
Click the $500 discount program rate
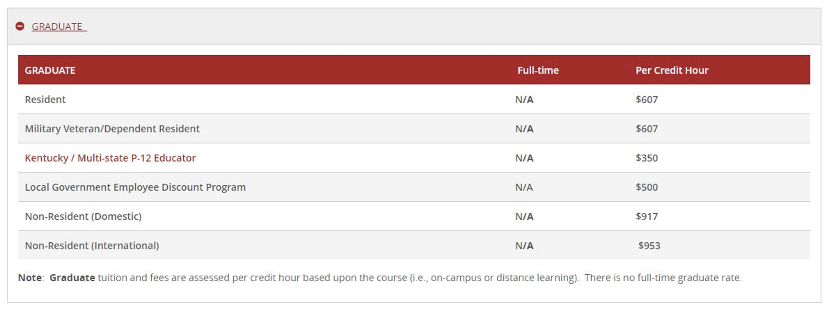[x=647, y=187]
